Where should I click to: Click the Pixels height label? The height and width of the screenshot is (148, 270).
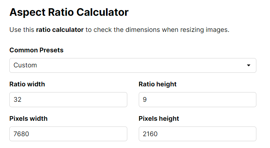(x=159, y=119)
